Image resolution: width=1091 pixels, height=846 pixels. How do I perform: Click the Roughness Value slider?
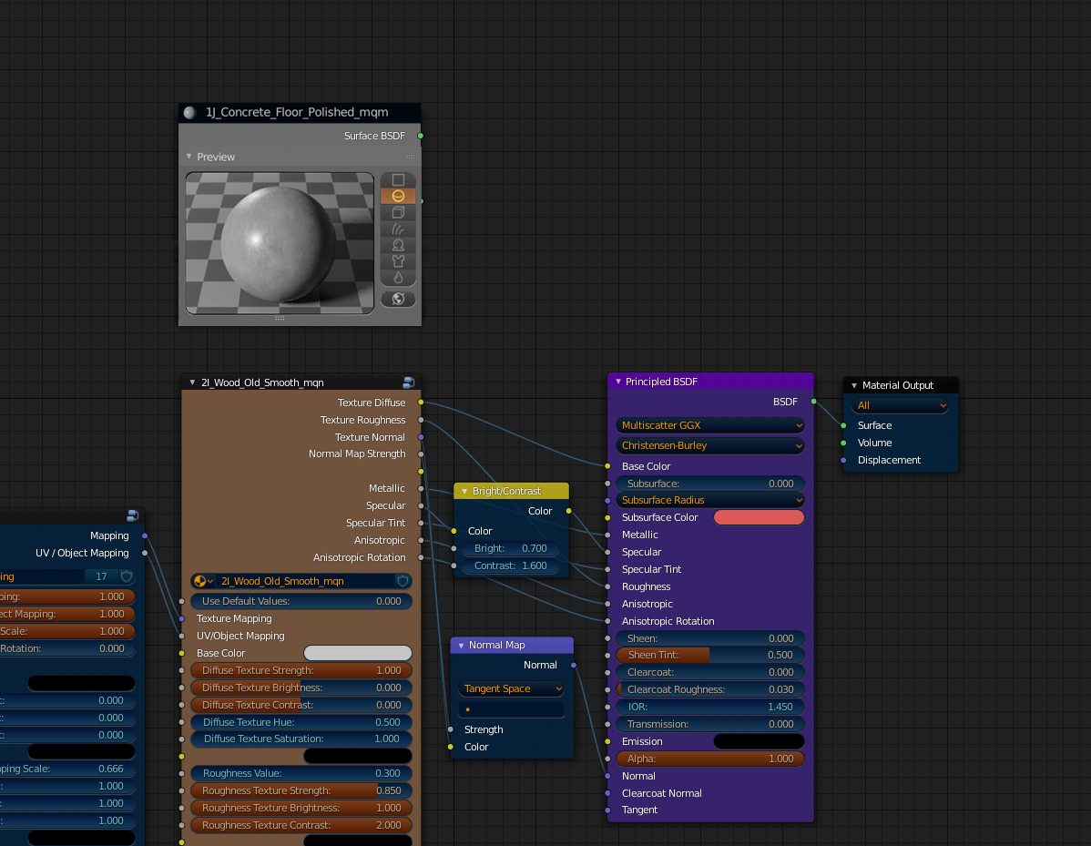[x=301, y=774]
